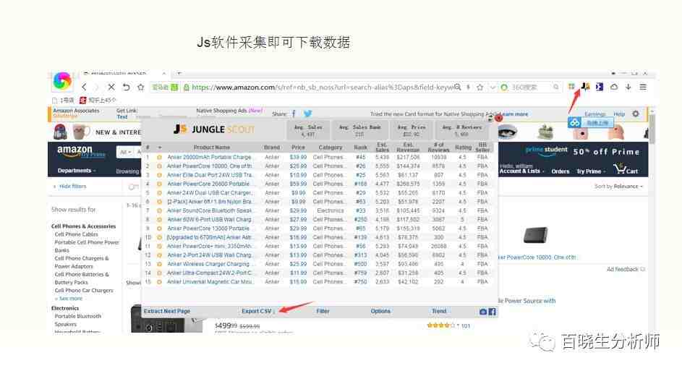The image size is (682, 371).
Task: Share via the Facebook icon in Associates bar
Action: coord(294,114)
